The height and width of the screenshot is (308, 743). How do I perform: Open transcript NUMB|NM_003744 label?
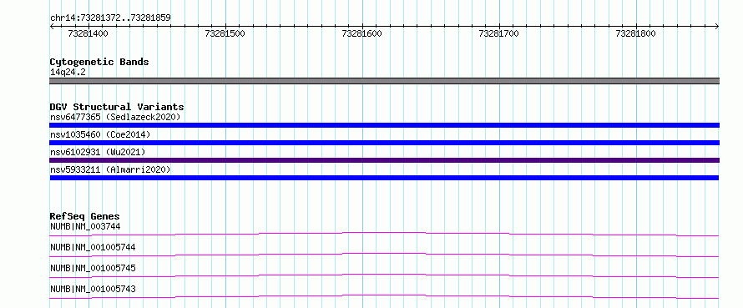click(85, 226)
